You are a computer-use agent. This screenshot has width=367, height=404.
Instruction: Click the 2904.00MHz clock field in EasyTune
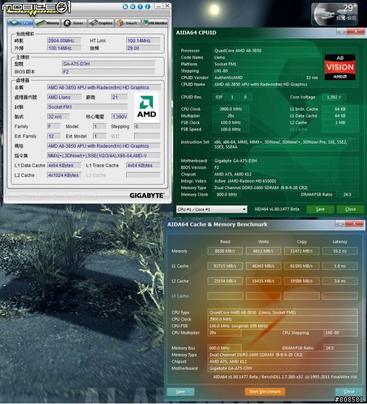[64, 41]
